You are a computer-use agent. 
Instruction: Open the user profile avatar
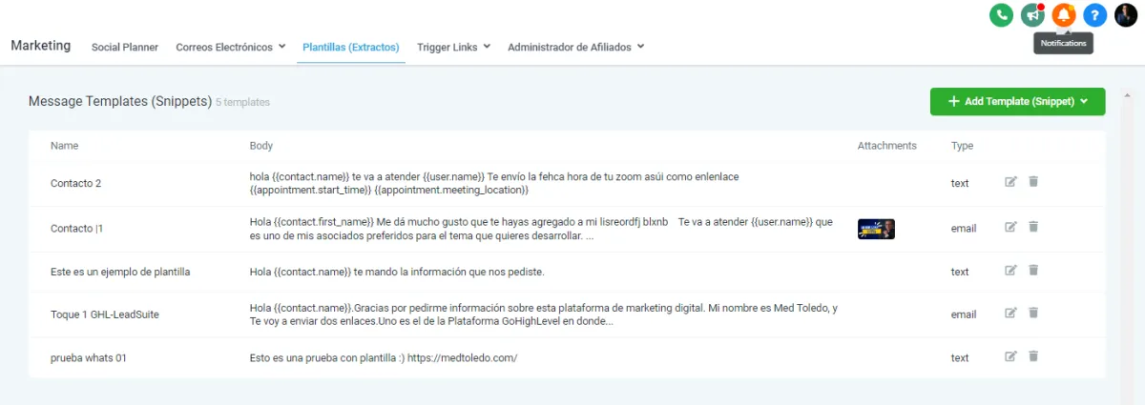coord(1126,15)
